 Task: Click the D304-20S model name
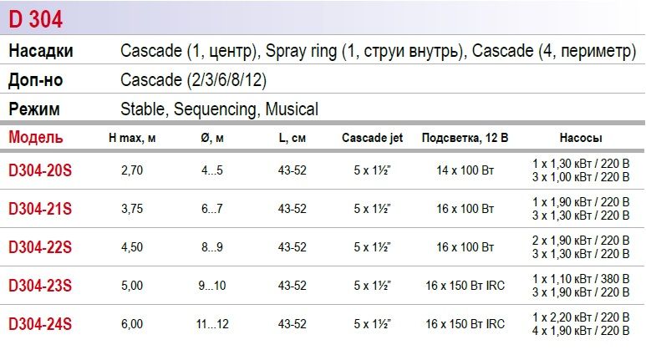[x=40, y=170]
